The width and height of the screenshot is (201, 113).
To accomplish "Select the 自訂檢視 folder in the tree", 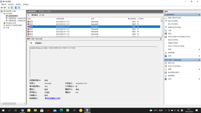I will point(9,14).
